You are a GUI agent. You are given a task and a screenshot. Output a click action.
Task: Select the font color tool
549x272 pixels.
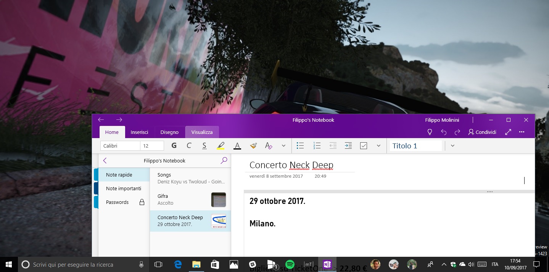[x=237, y=145]
